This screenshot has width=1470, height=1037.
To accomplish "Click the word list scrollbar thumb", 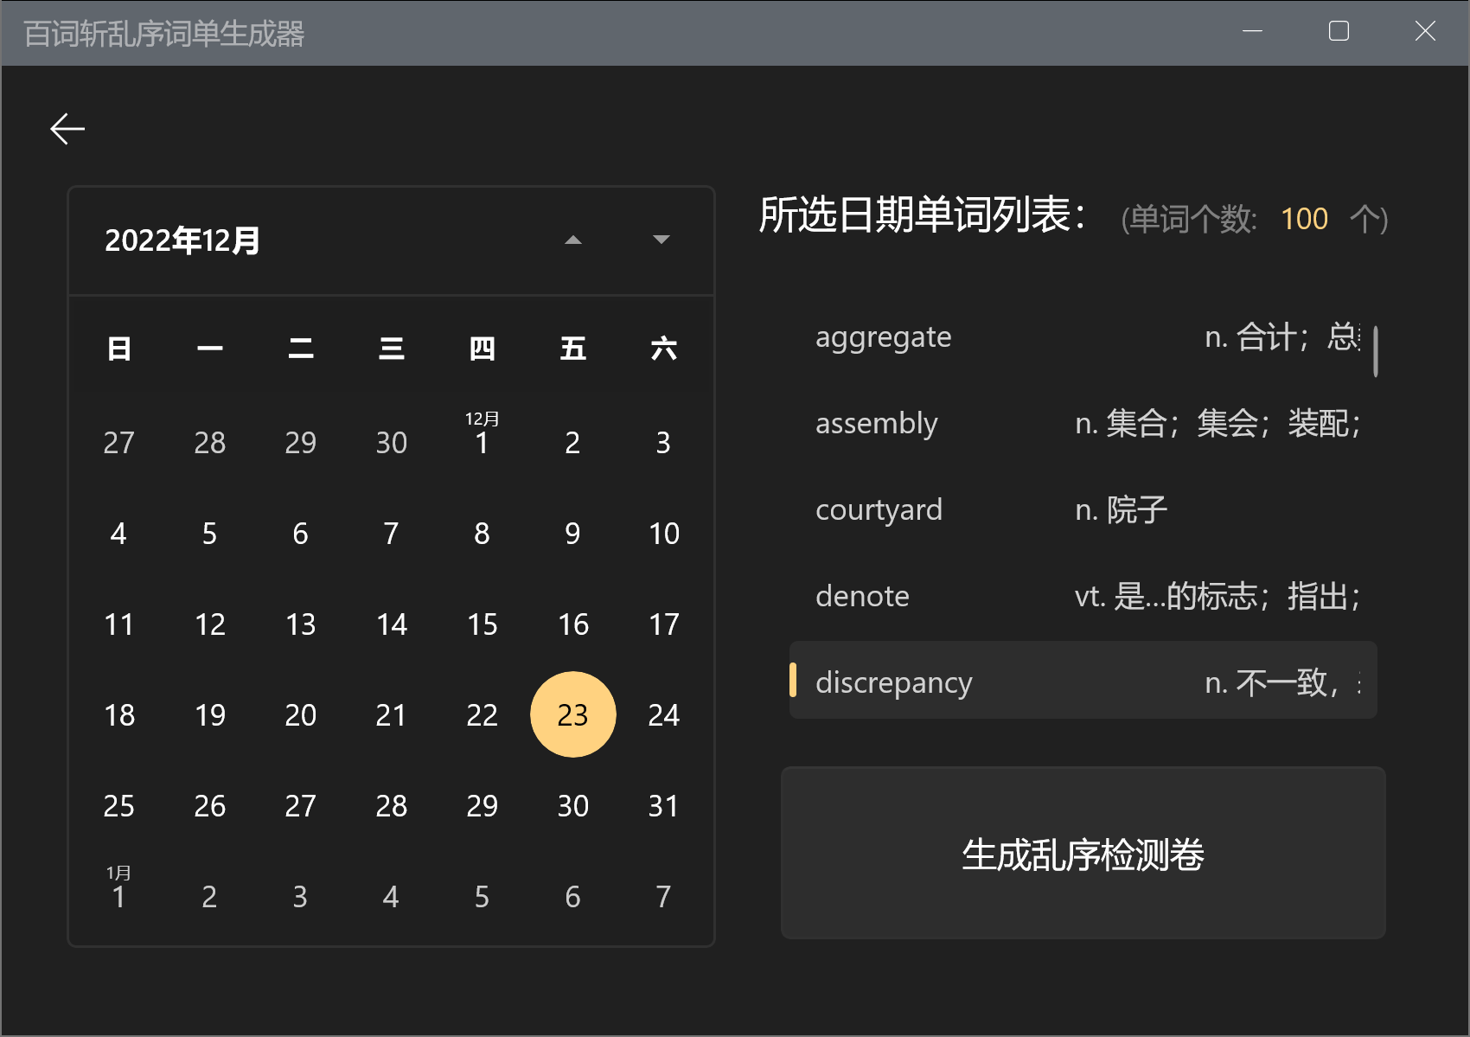I will tap(1375, 351).
